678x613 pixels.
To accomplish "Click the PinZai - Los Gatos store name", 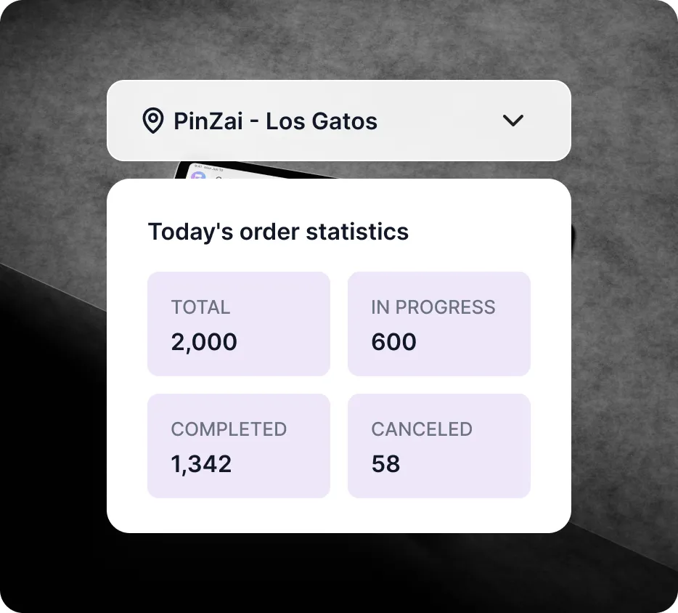I will click(275, 121).
